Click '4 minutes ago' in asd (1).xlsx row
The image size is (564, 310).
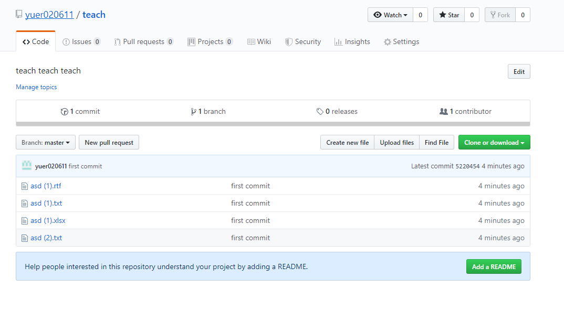point(501,220)
